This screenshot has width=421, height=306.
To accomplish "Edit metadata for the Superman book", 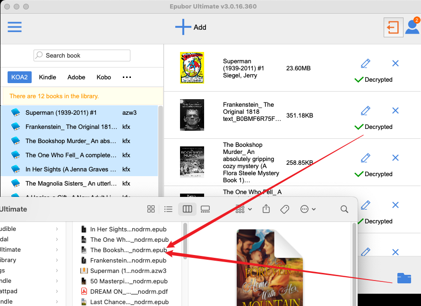I will point(365,63).
